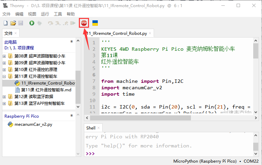The width and height of the screenshot is (262, 165).
Task: Stop/restart backend with STOP icon
Action: (x=84, y=23)
